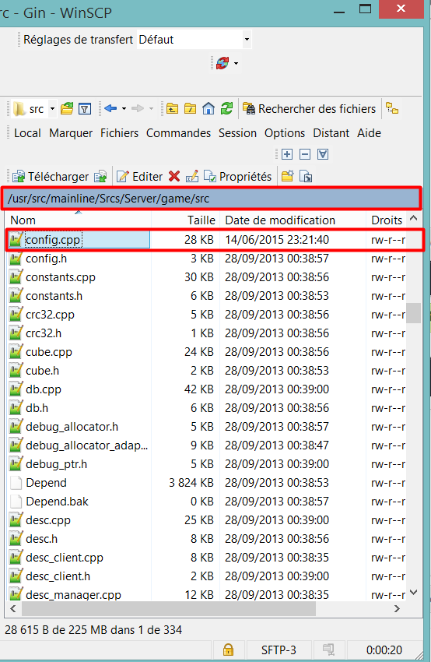The height and width of the screenshot is (662, 431).
Task: Click the Propriétés button
Action: point(238,177)
